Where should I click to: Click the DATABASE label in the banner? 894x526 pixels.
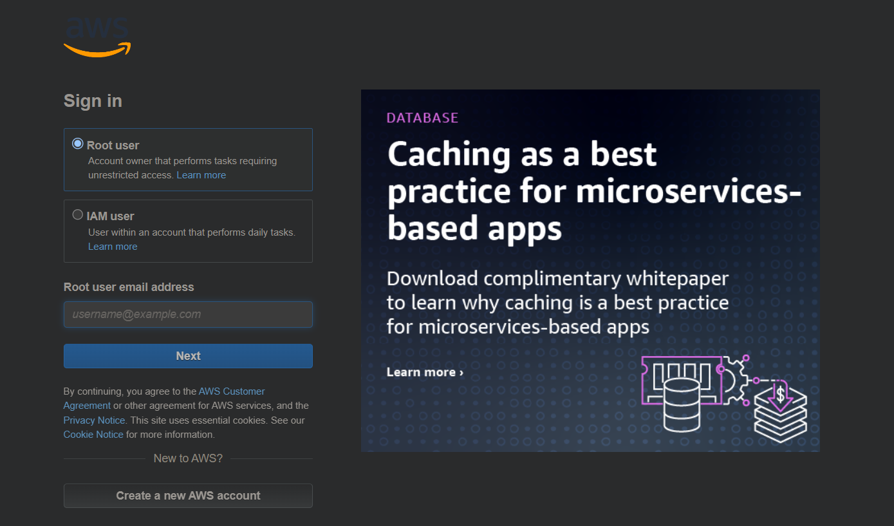[422, 118]
